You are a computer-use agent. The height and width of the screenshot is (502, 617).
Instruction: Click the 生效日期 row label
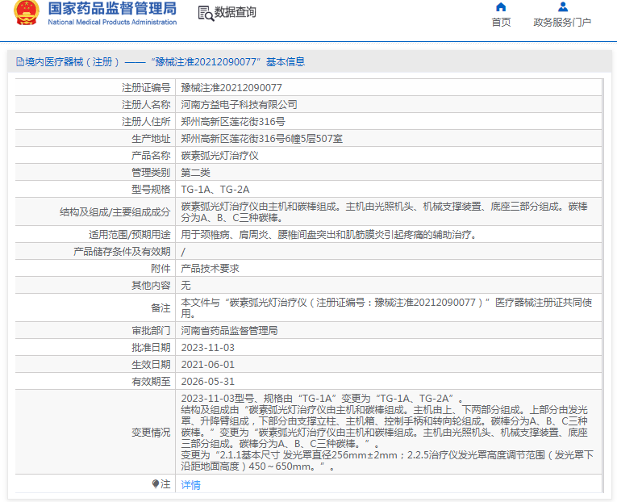tap(151, 365)
